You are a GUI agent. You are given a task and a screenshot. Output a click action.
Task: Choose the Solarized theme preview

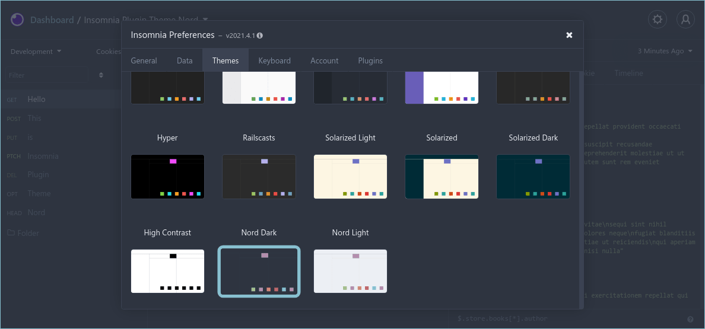442,177
